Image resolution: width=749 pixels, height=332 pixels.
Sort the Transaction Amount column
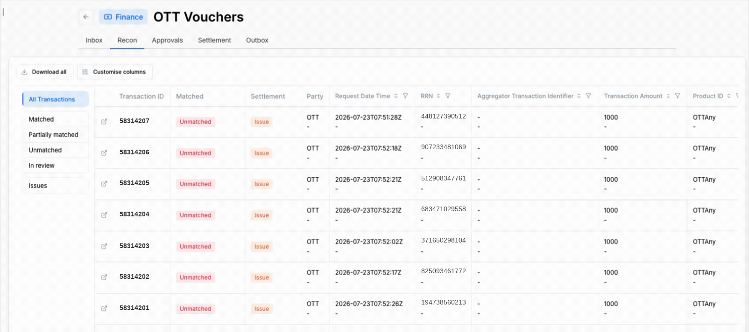point(668,96)
